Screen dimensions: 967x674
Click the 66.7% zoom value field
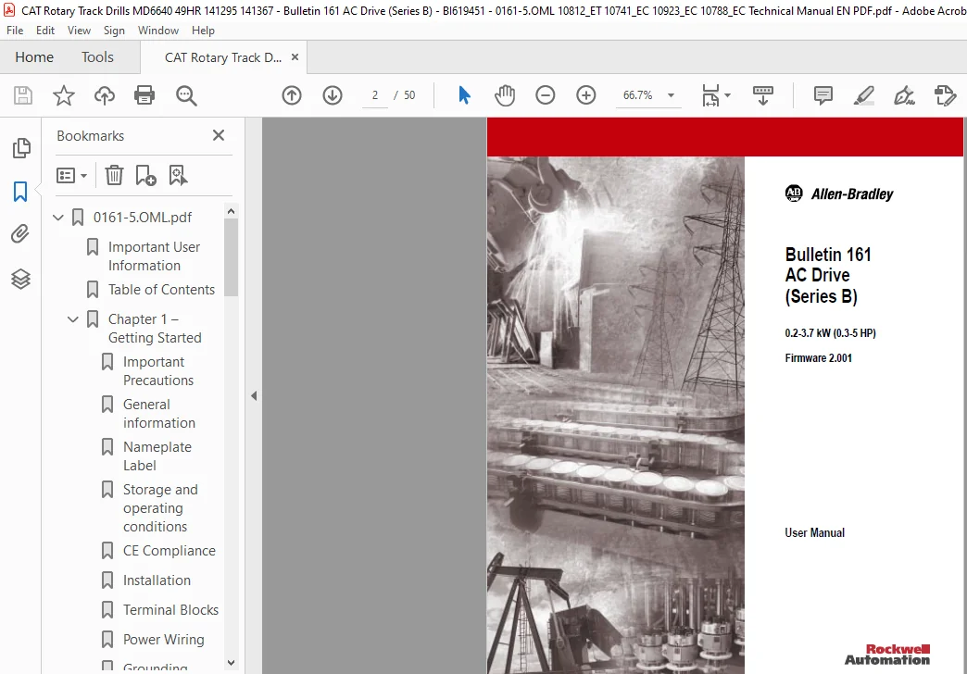(x=637, y=95)
